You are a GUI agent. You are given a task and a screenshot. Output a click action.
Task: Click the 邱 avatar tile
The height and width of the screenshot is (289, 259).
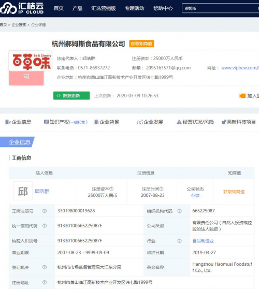click(23, 191)
